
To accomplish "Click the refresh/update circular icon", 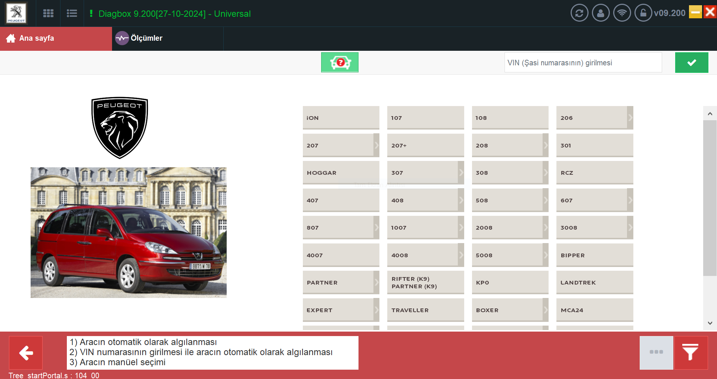I will pos(579,13).
